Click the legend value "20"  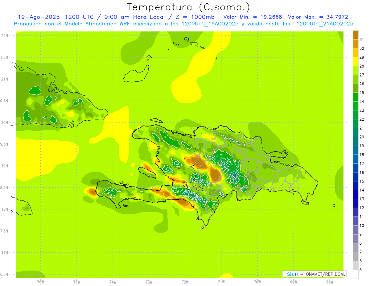pyautogui.click(x=362, y=137)
